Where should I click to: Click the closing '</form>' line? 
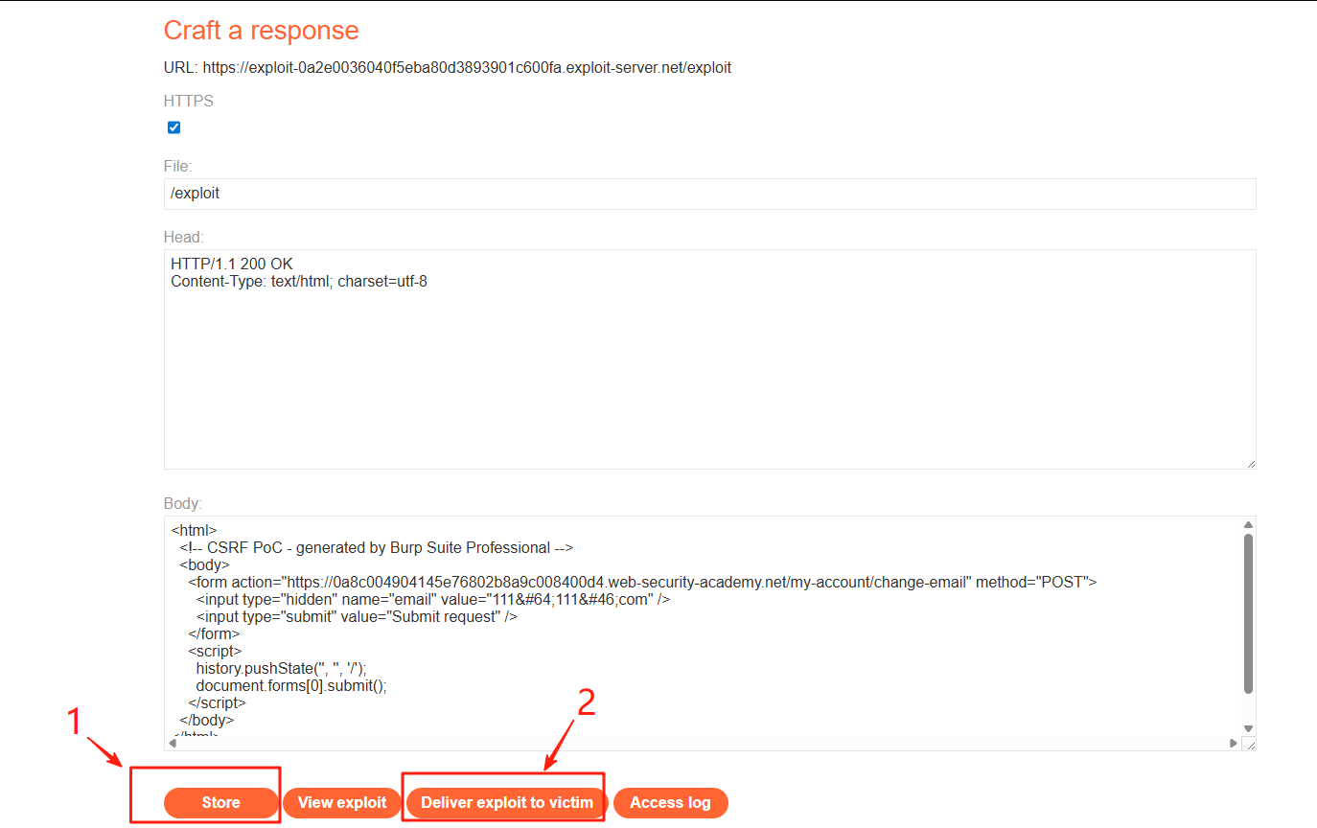214,634
